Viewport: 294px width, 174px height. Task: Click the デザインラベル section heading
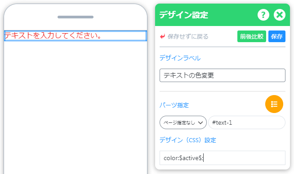[x=180, y=58]
